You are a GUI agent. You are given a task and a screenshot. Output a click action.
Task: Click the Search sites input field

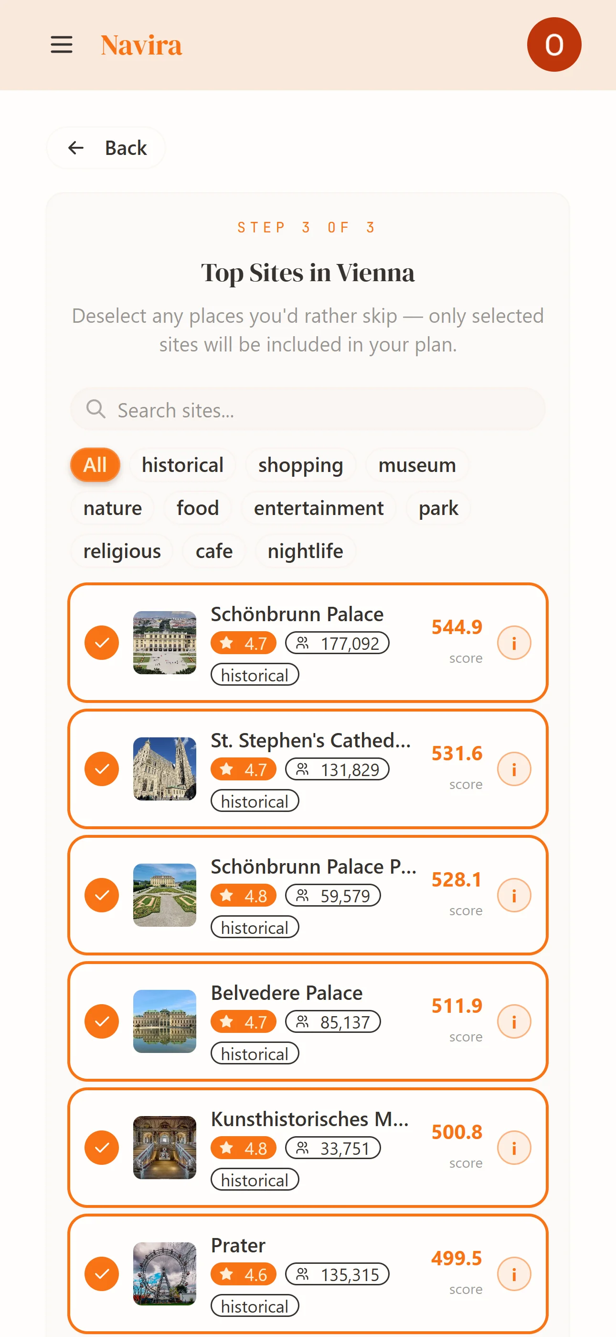[x=308, y=409]
